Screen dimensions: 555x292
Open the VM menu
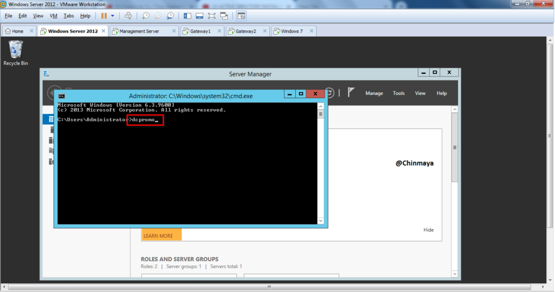coord(54,16)
